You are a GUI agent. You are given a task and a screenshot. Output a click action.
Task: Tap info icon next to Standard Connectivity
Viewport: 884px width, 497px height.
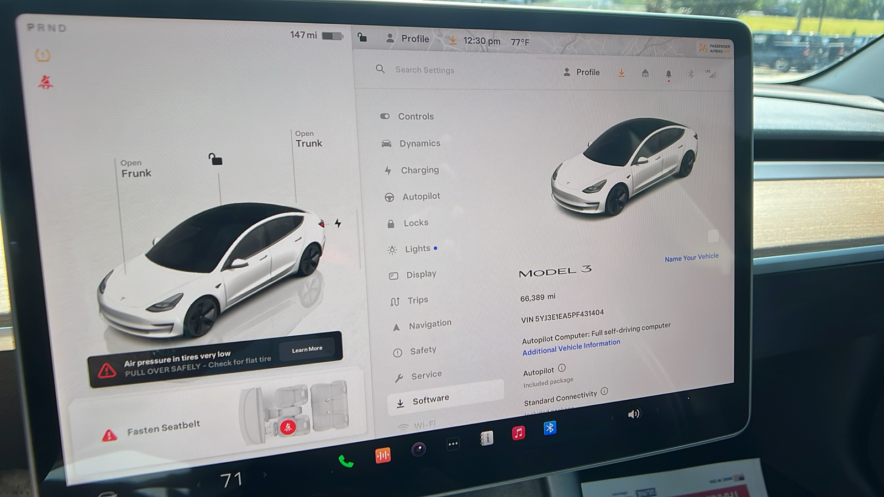point(604,391)
